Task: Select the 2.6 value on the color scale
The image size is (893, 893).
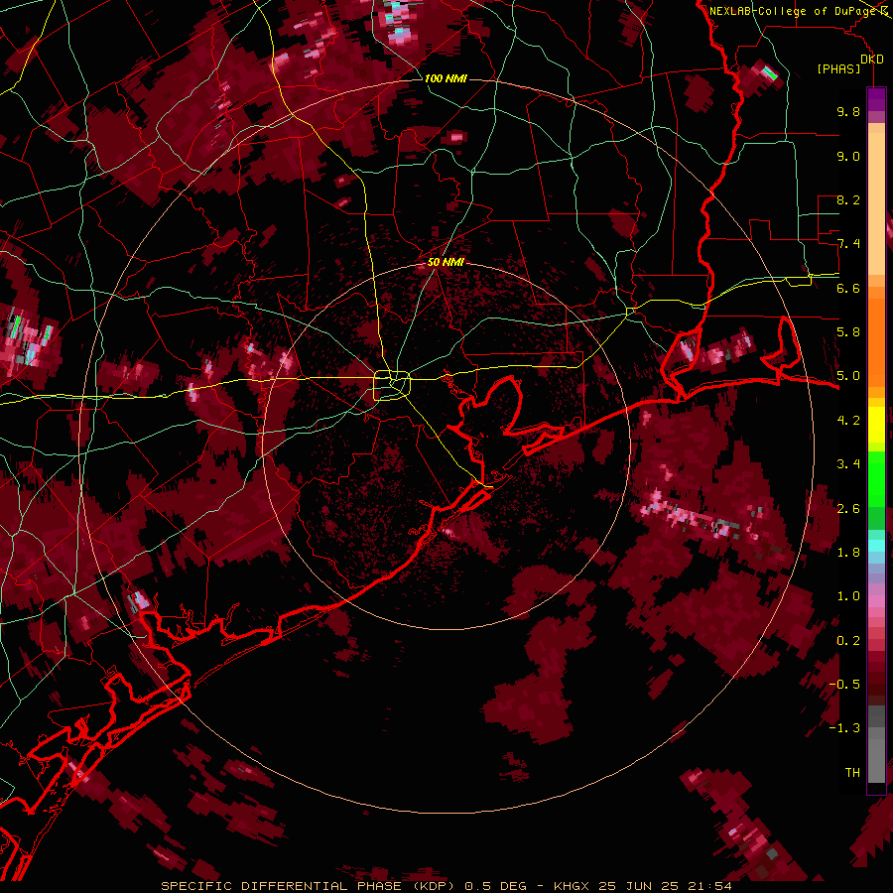Action: (848, 509)
